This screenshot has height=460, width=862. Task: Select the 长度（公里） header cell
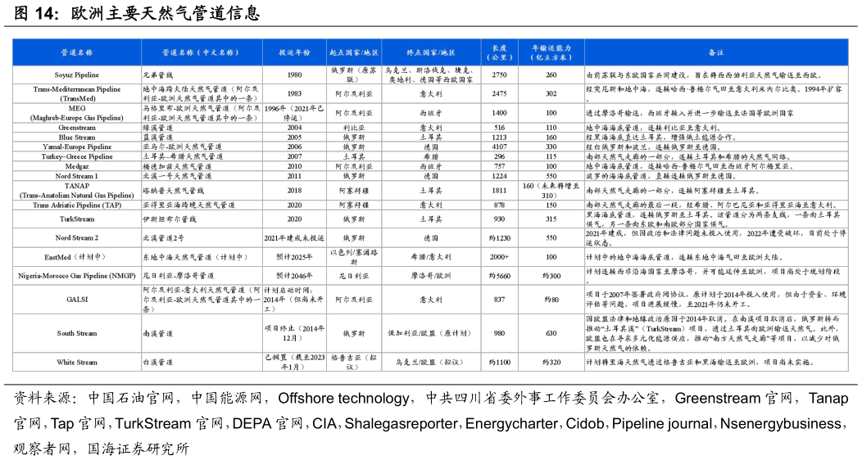click(499, 52)
